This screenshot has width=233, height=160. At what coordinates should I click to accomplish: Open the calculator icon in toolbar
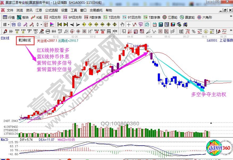160,24
